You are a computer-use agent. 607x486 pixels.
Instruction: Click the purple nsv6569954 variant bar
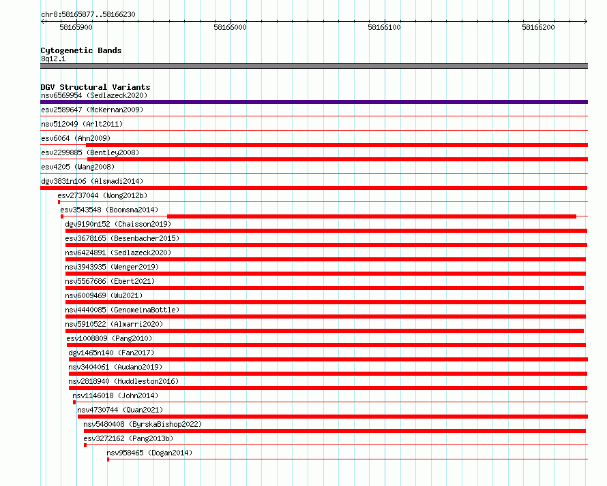pos(314,102)
